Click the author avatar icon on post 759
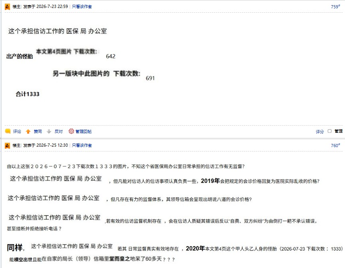Viewport: 345px width, 268px height. click(x=7, y=7)
